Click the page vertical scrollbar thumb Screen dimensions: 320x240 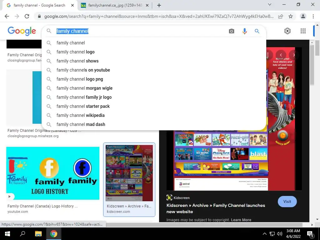[x=317, y=48]
